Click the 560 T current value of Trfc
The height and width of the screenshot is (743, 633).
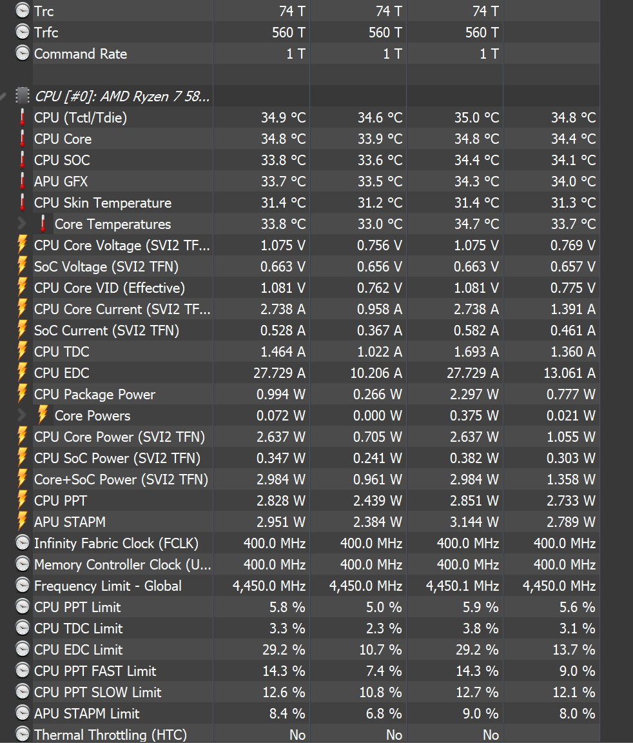pos(289,32)
